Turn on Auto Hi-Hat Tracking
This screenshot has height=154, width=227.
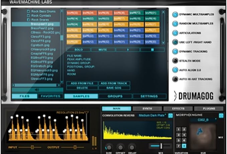click(x=175, y=79)
